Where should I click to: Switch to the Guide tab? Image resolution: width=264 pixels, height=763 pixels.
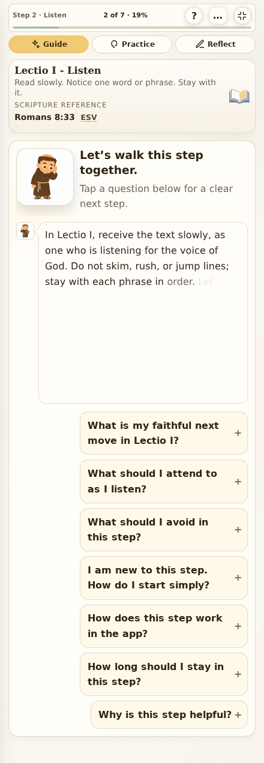click(x=49, y=44)
